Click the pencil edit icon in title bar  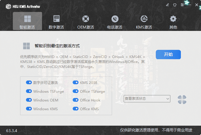click(167, 5)
